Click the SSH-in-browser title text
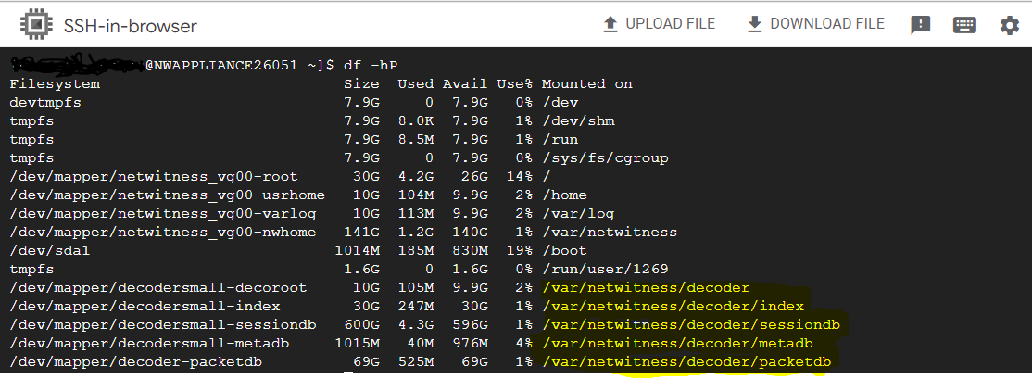Image resolution: width=1032 pixels, height=378 pixels. click(x=130, y=26)
